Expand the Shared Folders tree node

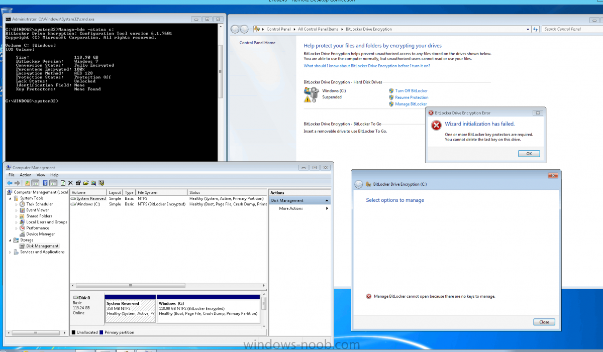[16, 216]
